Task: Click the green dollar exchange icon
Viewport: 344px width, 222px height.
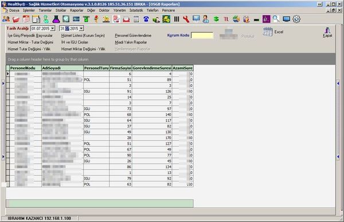Action: pyautogui.click(x=216, y=19)
